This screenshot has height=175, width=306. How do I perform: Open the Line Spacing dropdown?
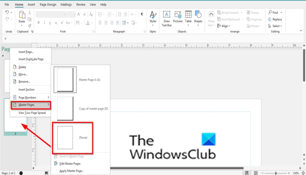point(125,23)
